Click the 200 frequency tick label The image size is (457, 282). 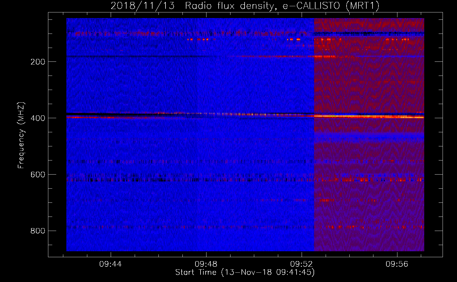pos(38,62)
